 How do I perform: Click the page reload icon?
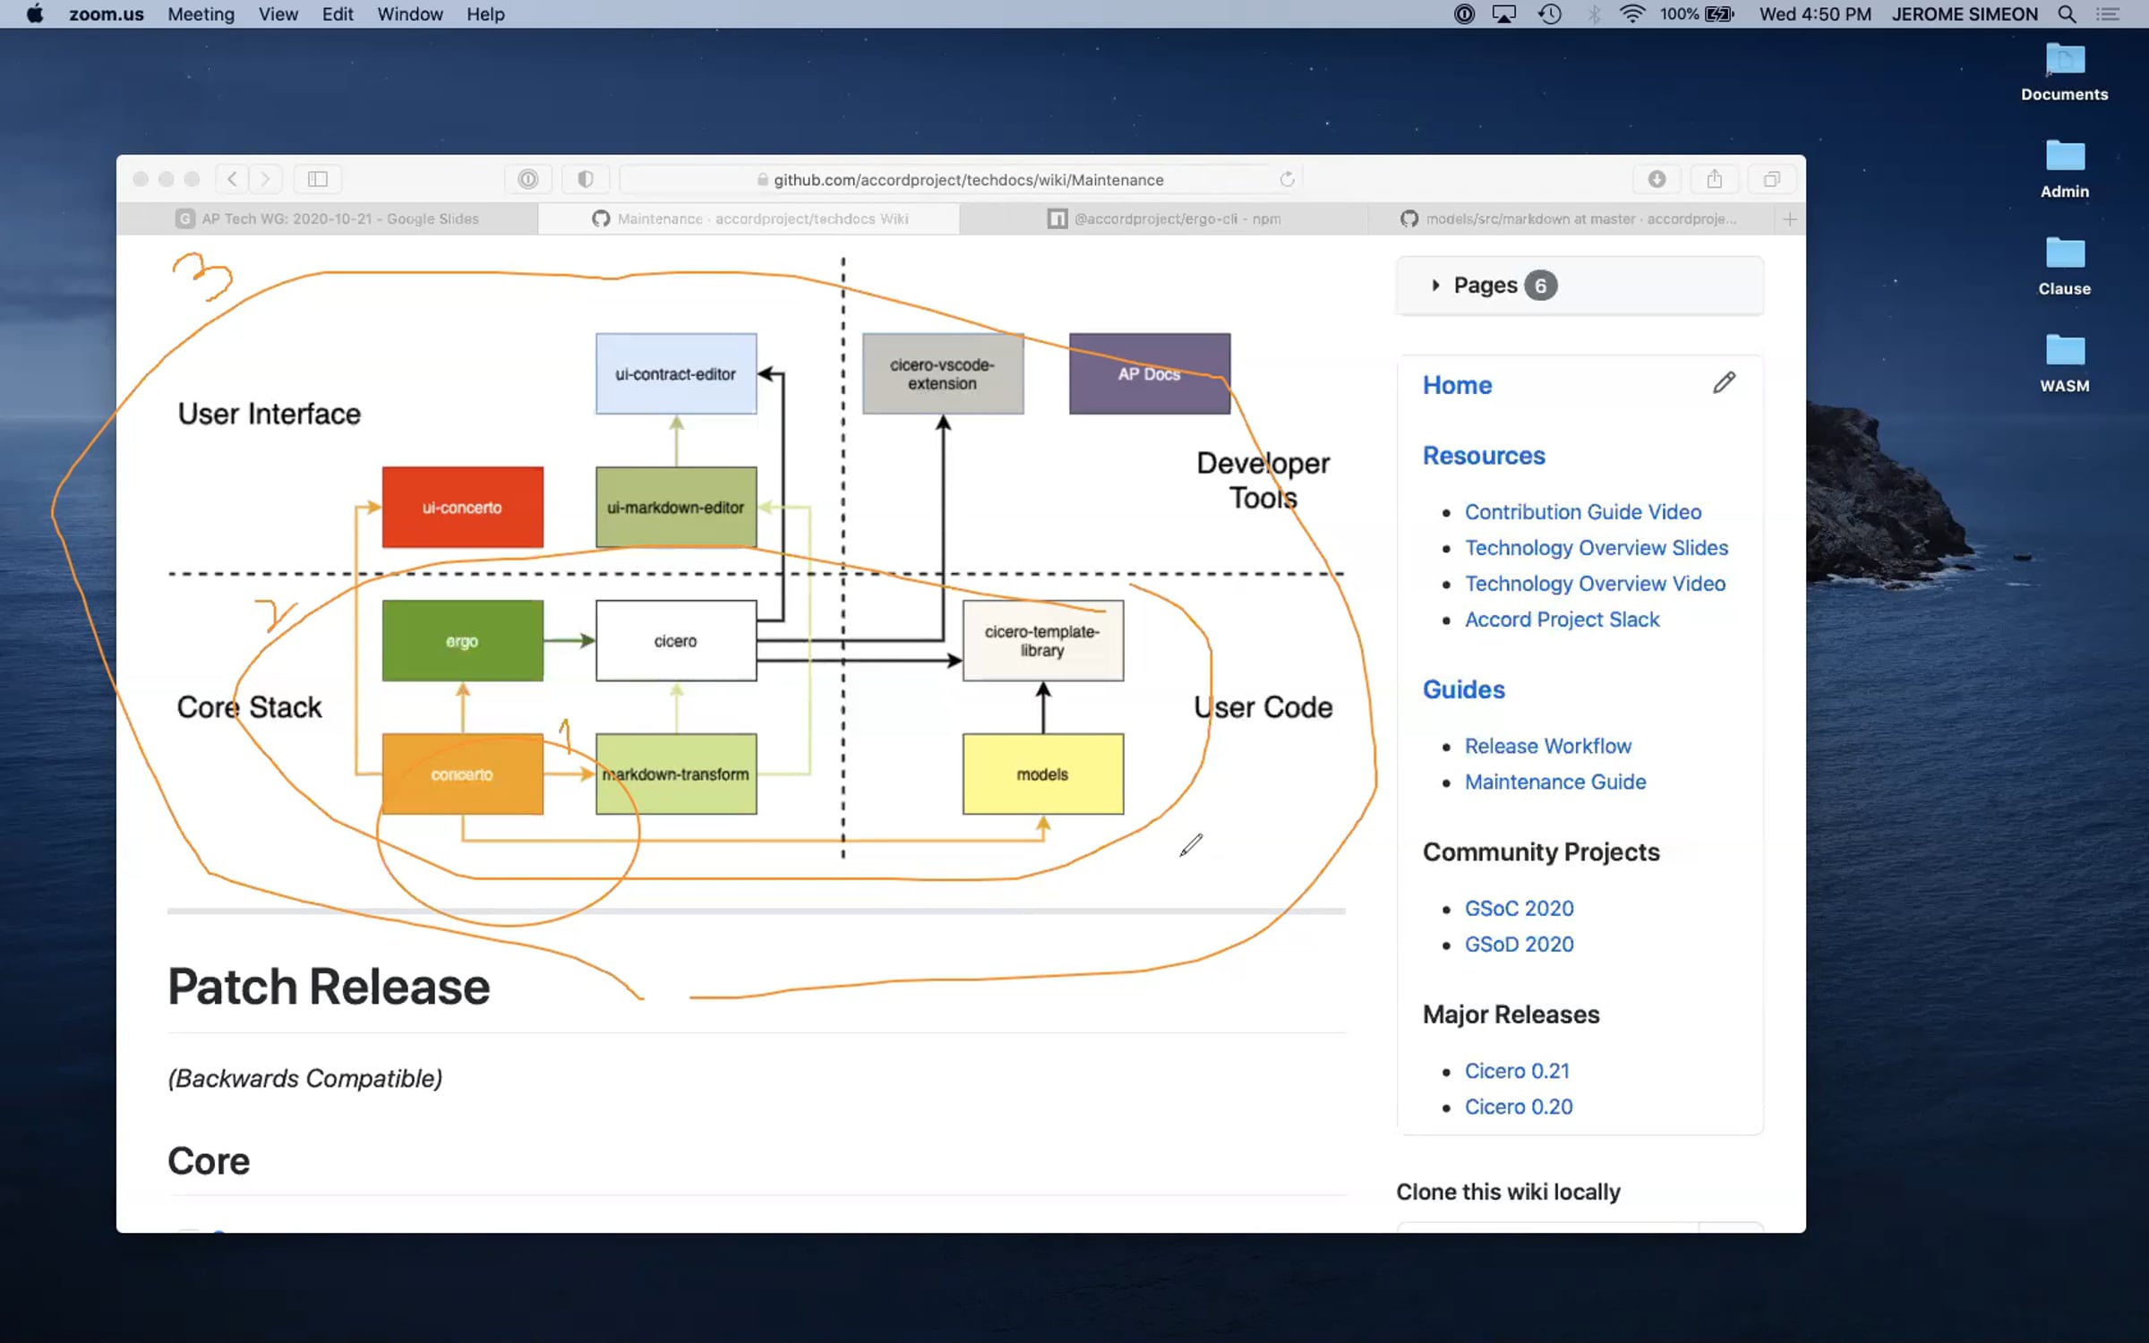(1287, 179)
